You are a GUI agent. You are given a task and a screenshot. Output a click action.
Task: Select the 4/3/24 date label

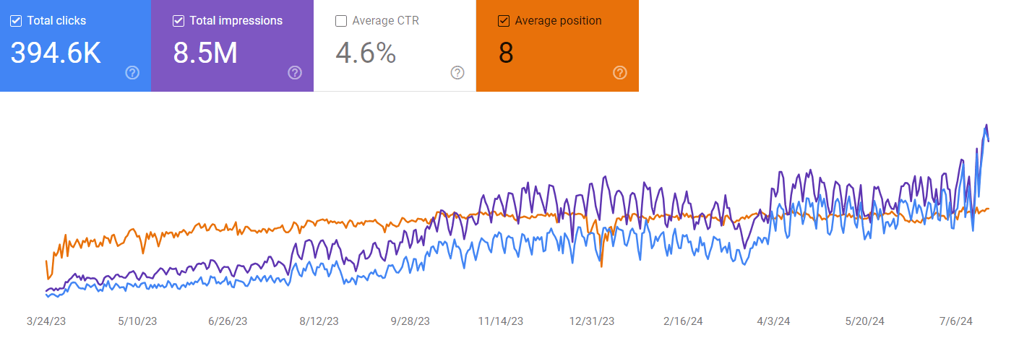coord(775,321)
